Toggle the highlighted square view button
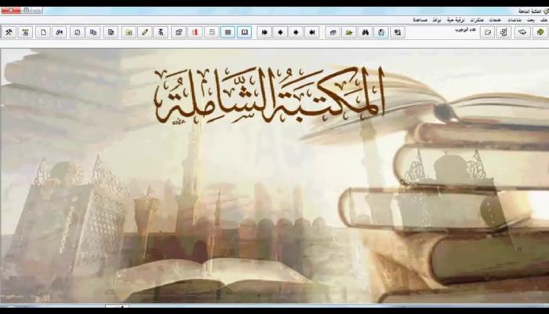Screen dimensions: 549x314 click(227, 32)
